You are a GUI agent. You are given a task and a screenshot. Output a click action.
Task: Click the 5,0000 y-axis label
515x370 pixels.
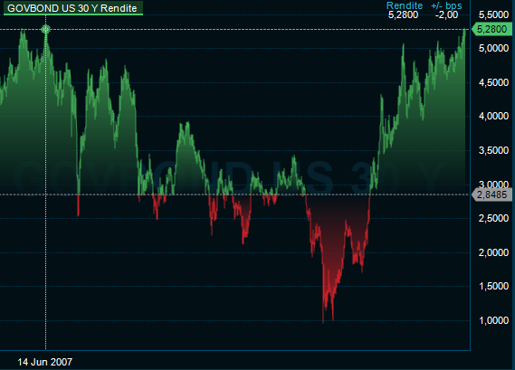pyautogui.click(x=493, y=48)
